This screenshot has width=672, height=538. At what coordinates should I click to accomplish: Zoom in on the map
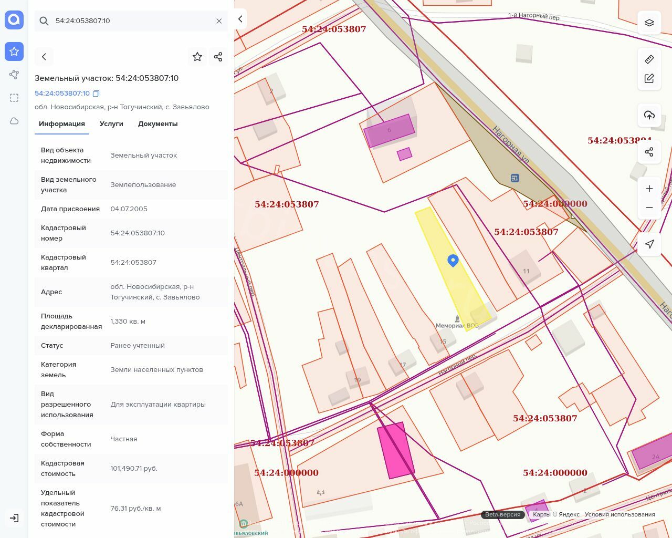[649, 189]
